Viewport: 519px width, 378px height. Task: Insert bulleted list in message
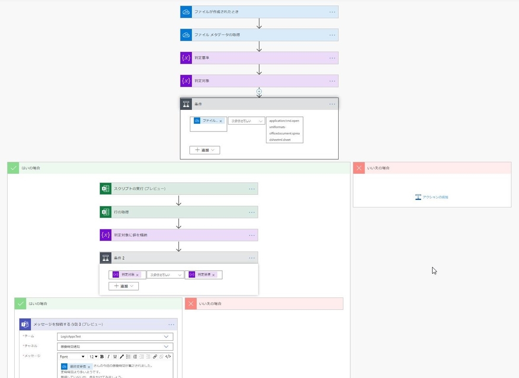pos(135,357)
